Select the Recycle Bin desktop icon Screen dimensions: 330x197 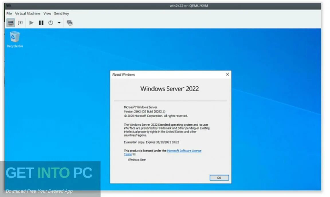pyautogui.click(x=15, y=39)
